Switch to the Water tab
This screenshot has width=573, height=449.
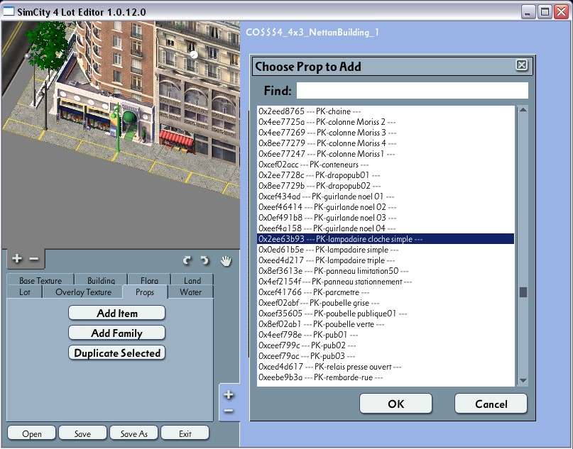(x=190, y=292)
